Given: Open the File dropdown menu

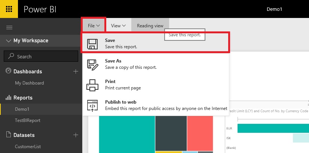Looking at the screenshot, I should pos(94,26).
